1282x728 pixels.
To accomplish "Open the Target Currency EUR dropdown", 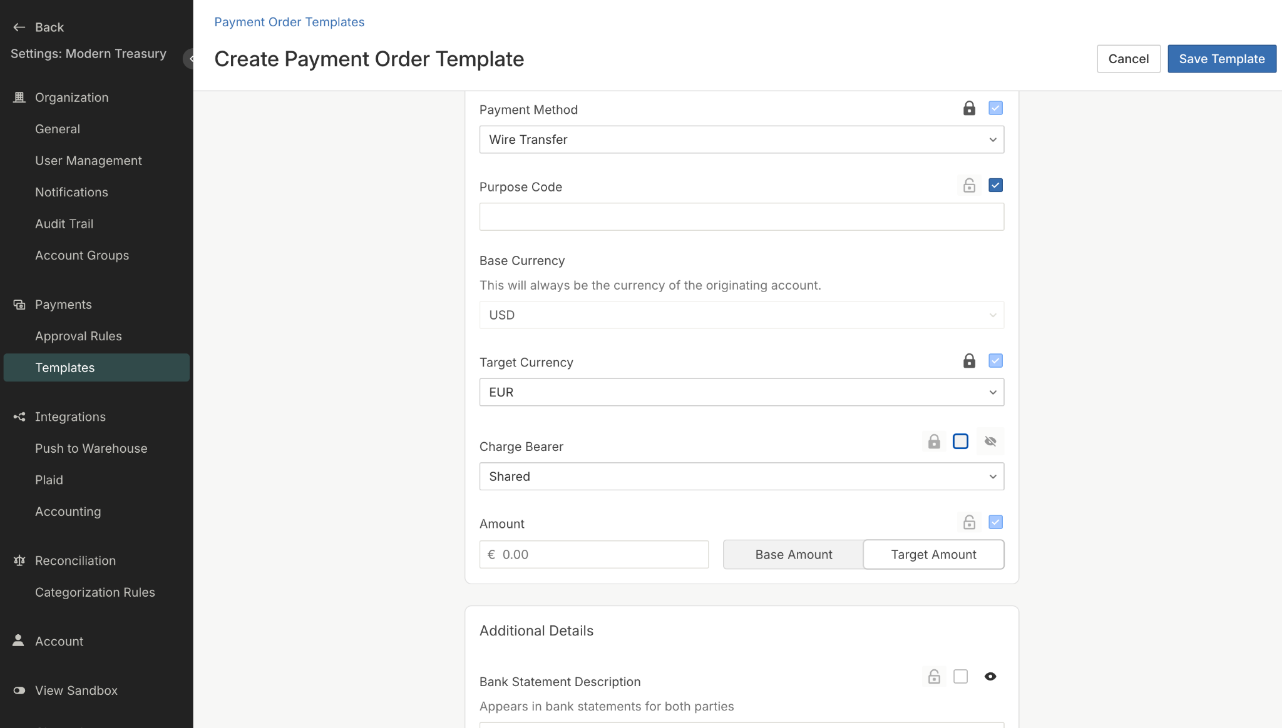I will pos(741,392).
